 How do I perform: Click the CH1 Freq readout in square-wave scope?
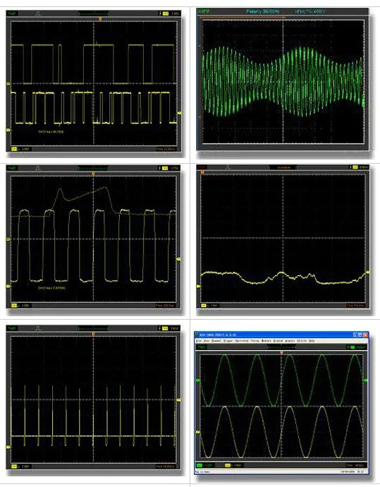pos(51,288)
